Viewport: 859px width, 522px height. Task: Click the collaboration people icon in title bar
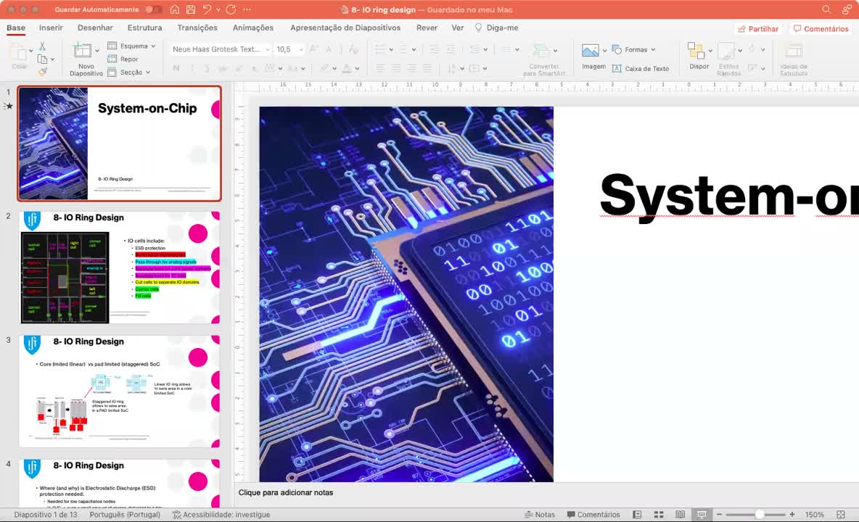tap(847, 10)
